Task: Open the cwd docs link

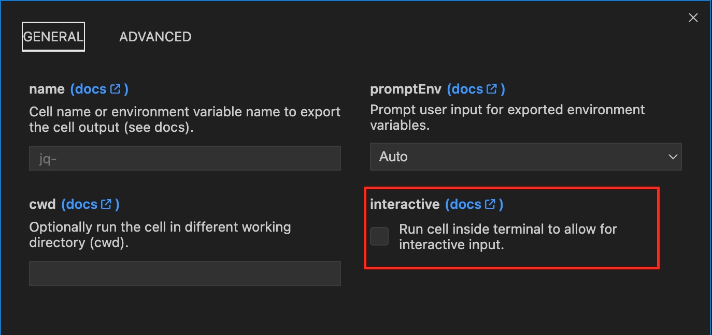Action: (82, 204)
